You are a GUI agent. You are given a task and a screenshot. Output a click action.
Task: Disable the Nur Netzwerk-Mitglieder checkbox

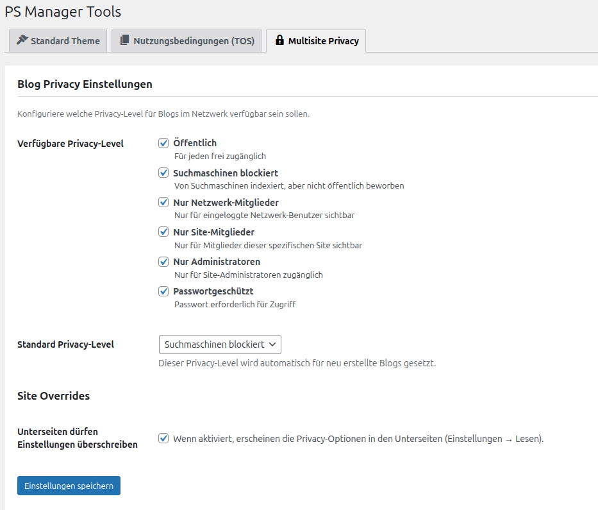[x=163, y=202]
